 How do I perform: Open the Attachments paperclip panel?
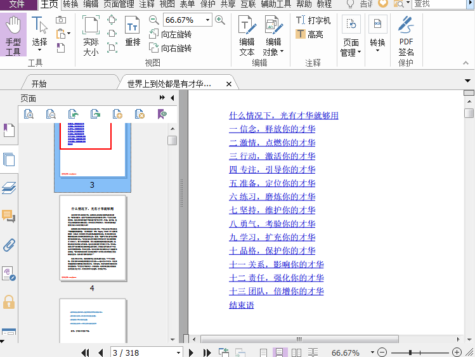[9, 245]
